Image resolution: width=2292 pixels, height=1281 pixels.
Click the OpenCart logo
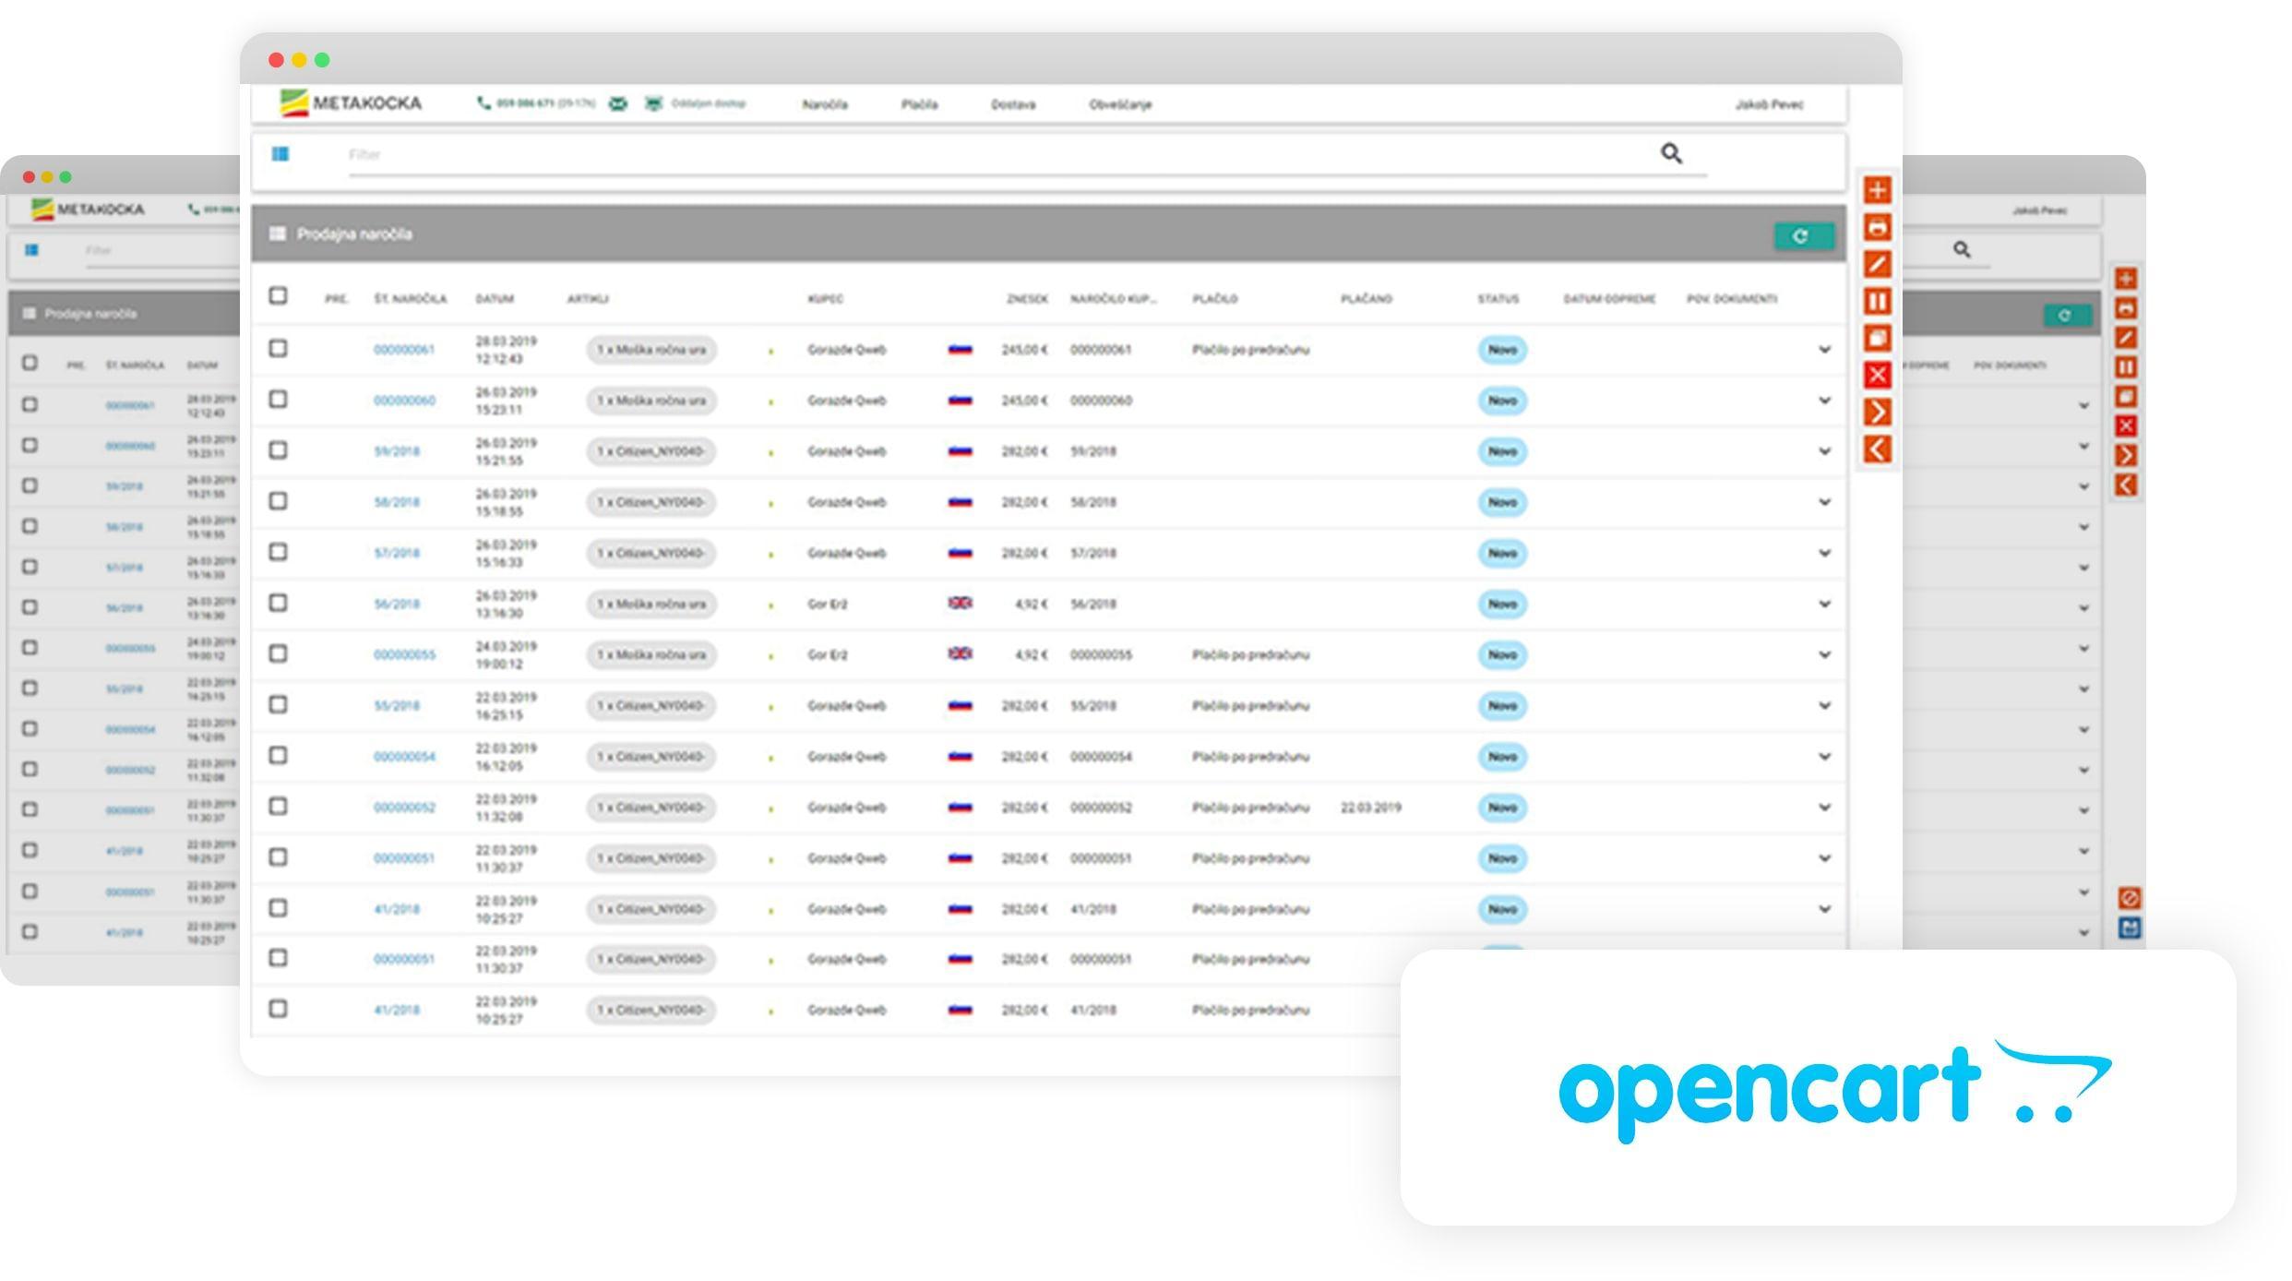pyautogui.click(x=1834, y=1091)
